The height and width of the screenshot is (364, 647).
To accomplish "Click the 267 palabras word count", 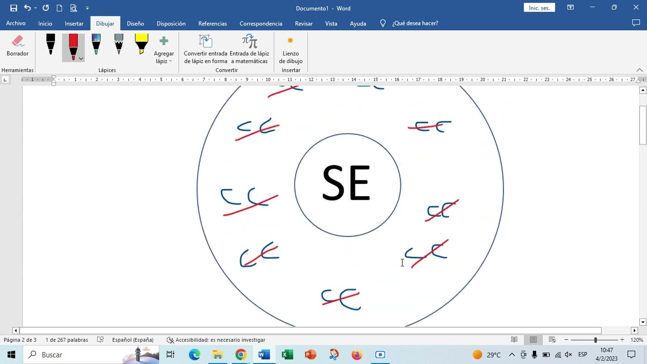I will click(67, 340).
